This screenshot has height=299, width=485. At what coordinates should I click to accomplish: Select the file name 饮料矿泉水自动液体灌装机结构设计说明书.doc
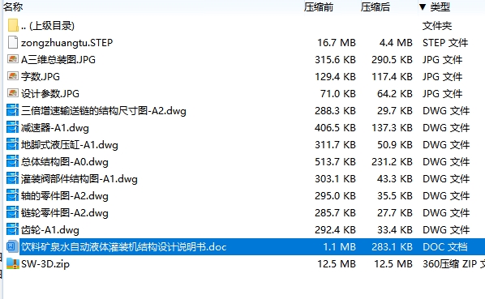tap(124, 247)
